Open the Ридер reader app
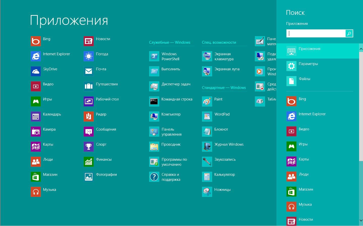The width and height of the screenshot is (363, 226). 95,117
